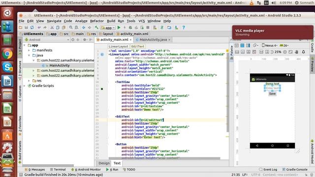Click the Save button in layout preview
The height and width of the screenshot is (177, 315).
tap(272, 94)
